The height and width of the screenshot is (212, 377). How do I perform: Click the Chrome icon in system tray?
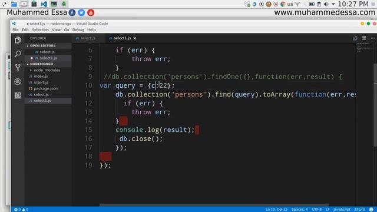(283, 4)
